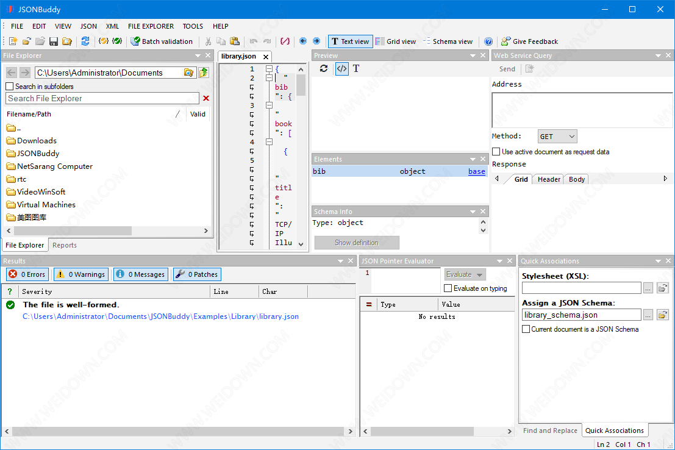Switch to the Reports tab
This screenshot has width=675, height=450.
pos(65,245)
